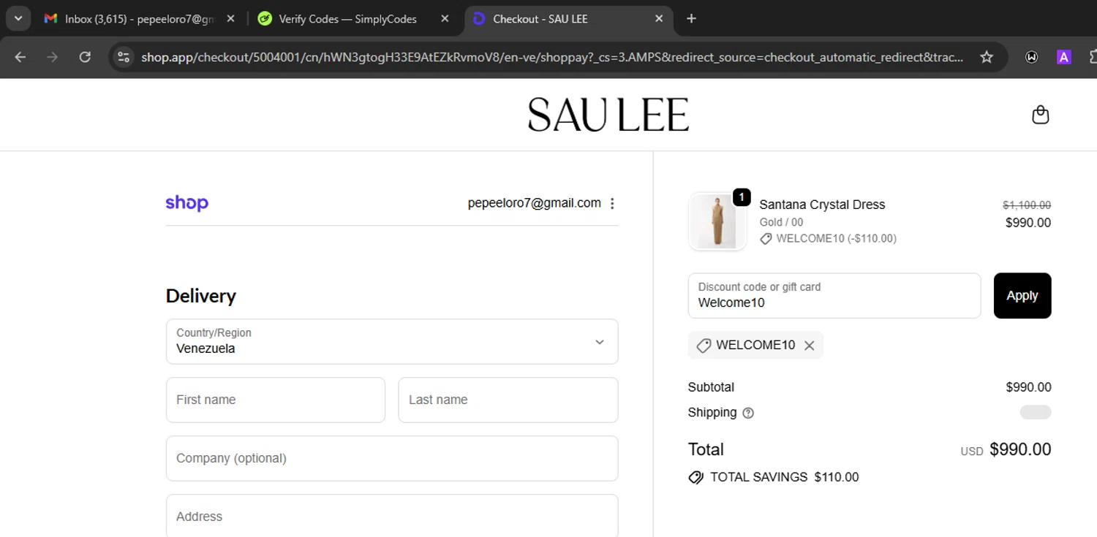Image resolution: width=1097 pixels, height=537 pixels.
Task: Click the shipping help question mark icon
Action: pyautogui.click(x=748, y=413)
